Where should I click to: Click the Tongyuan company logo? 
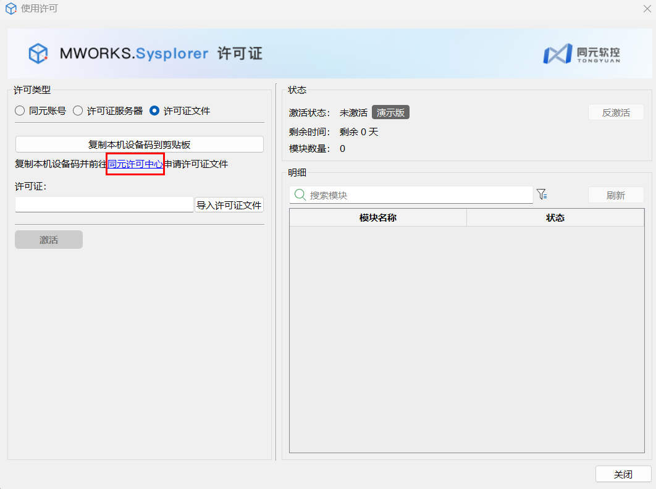[581, 54]
